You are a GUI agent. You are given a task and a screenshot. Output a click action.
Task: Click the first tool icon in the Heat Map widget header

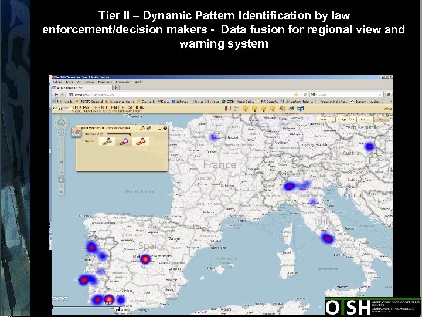(x=142, y=129)
